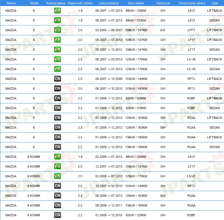
Task: Click ON icon in 185KM R2AA LIFTBACK row
Action: [57, 137]
